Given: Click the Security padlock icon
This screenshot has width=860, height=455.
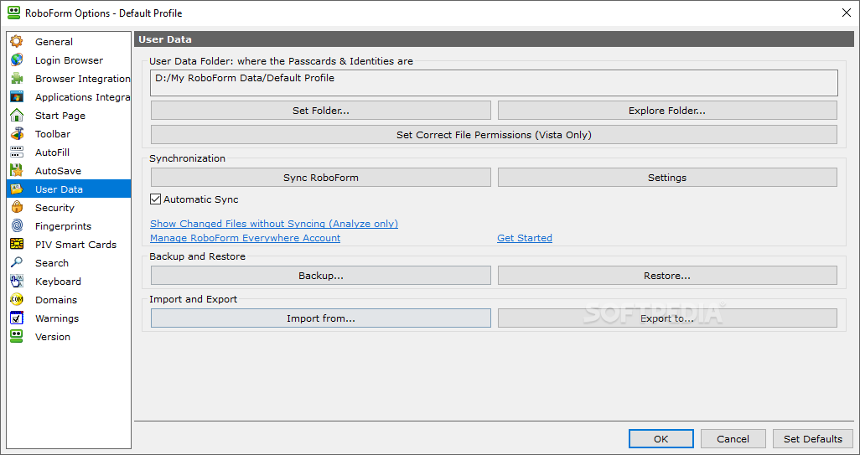Looking at the screenshot, I should click(17, 207).
